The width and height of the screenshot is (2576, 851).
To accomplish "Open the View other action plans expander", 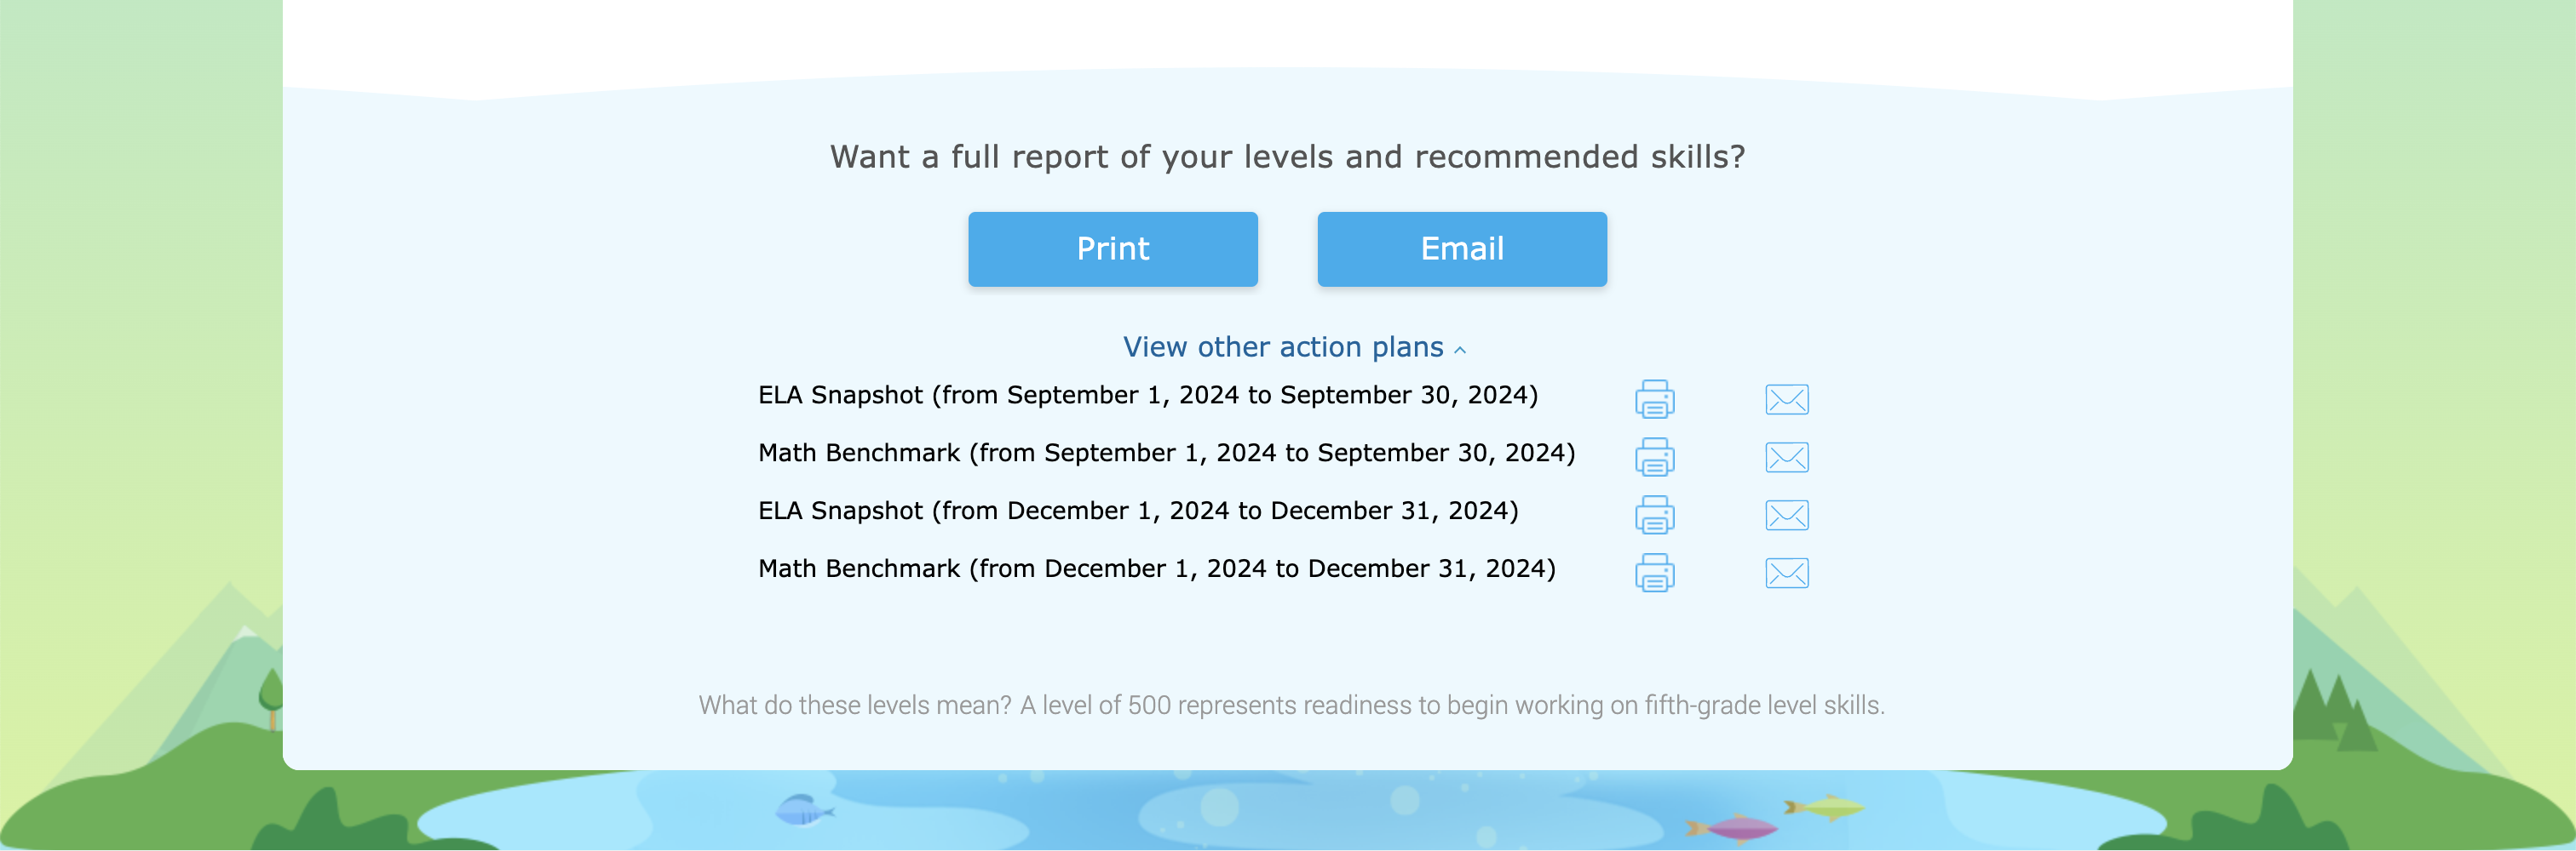I will (1283, 346).
